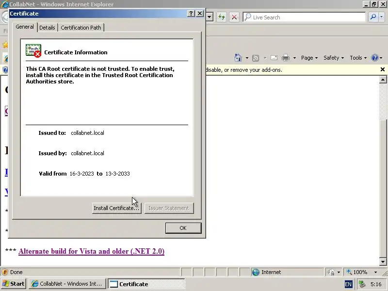Click the Stop red X icon
Image resolution: width=388 pixels, height=291 pixels.
point(234,17)
